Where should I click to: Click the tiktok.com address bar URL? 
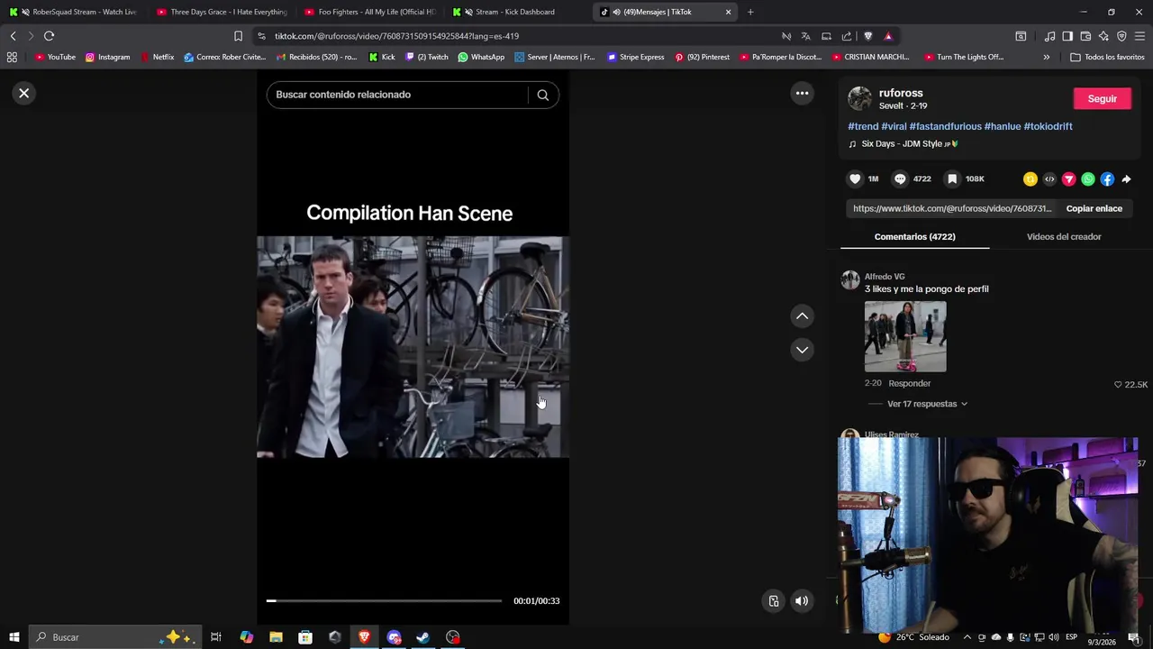pos(396,36)
